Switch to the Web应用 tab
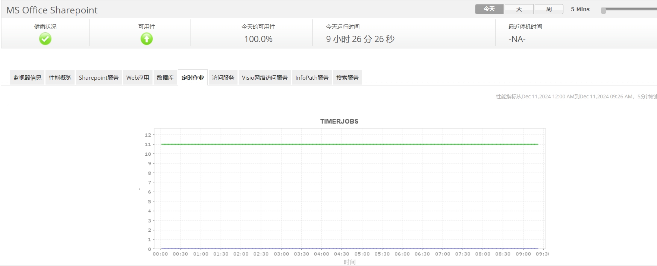The width and height of the screenshot is (657, 266). (138, 77)
